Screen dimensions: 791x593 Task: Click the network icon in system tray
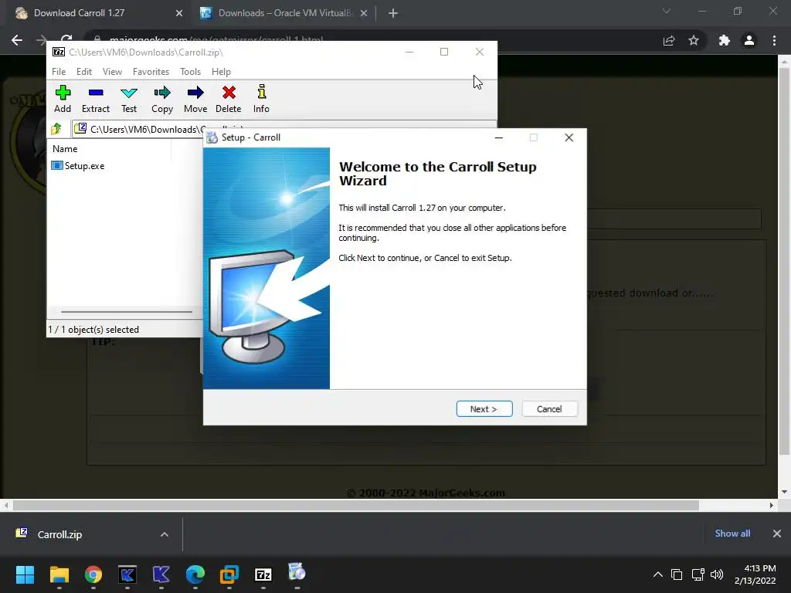coord(698,574)
